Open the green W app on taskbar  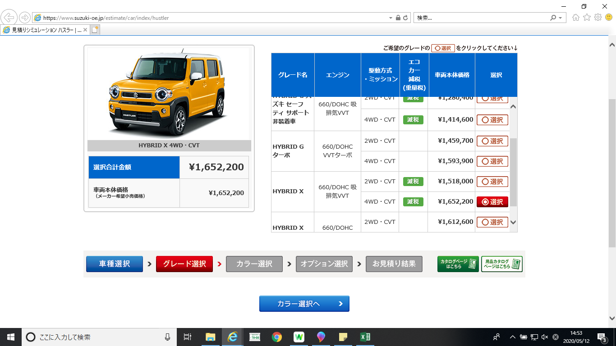[299, 337]
